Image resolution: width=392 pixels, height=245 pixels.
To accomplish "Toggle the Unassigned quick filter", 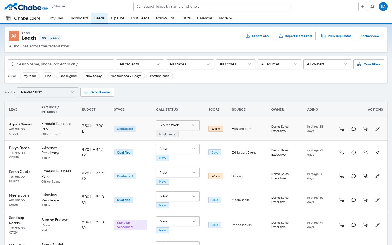I will click(x=68, y=76).
